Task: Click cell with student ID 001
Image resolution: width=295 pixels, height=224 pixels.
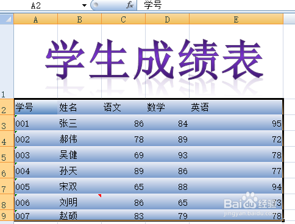Action: click(36, 123)
